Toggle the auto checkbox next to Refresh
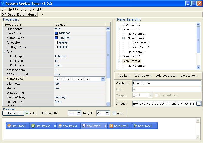203x143 pixels. (27, 113)
